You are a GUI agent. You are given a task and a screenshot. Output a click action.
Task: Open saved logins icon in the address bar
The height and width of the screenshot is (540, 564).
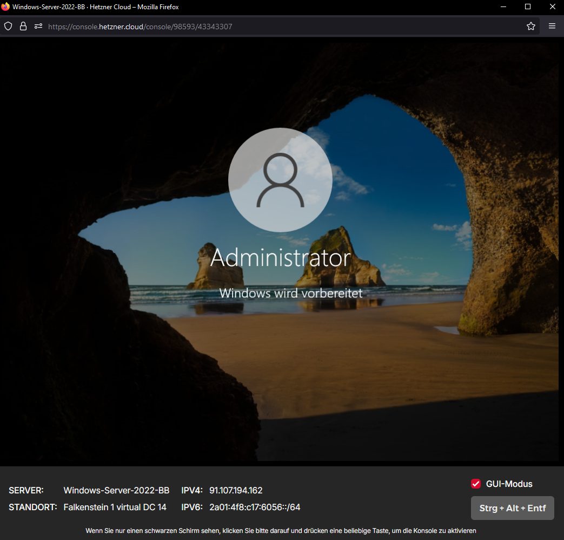point(37,25)
